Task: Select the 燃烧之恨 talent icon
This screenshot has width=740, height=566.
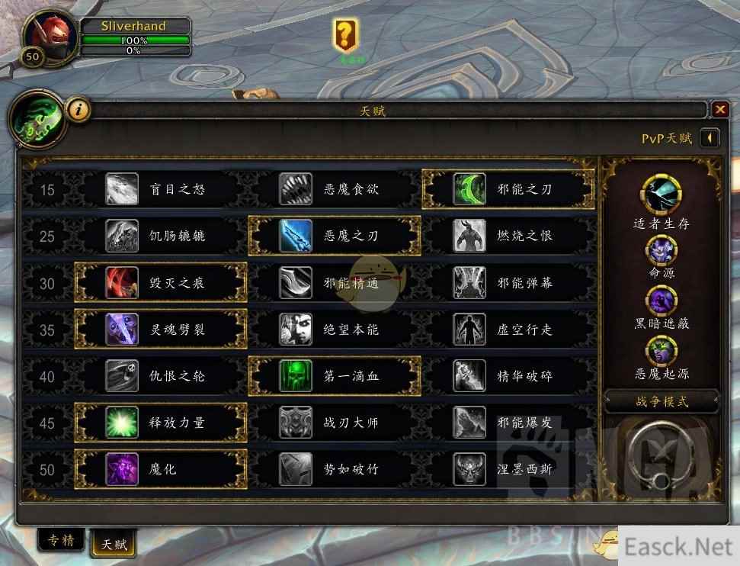Action: tap(469, 235)
